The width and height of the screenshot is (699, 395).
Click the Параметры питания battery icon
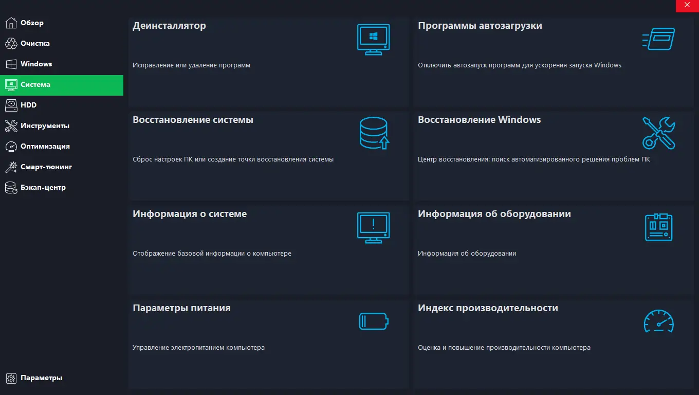pos(374,321)
